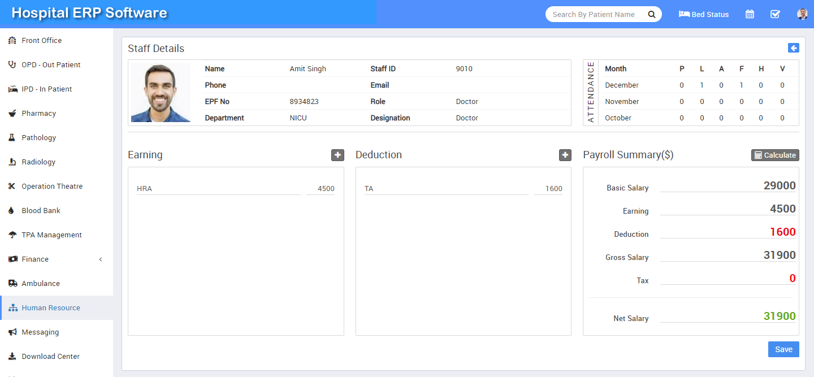
Task: Click the calendar icon in top bar
Action: click(x=750, y=14)
